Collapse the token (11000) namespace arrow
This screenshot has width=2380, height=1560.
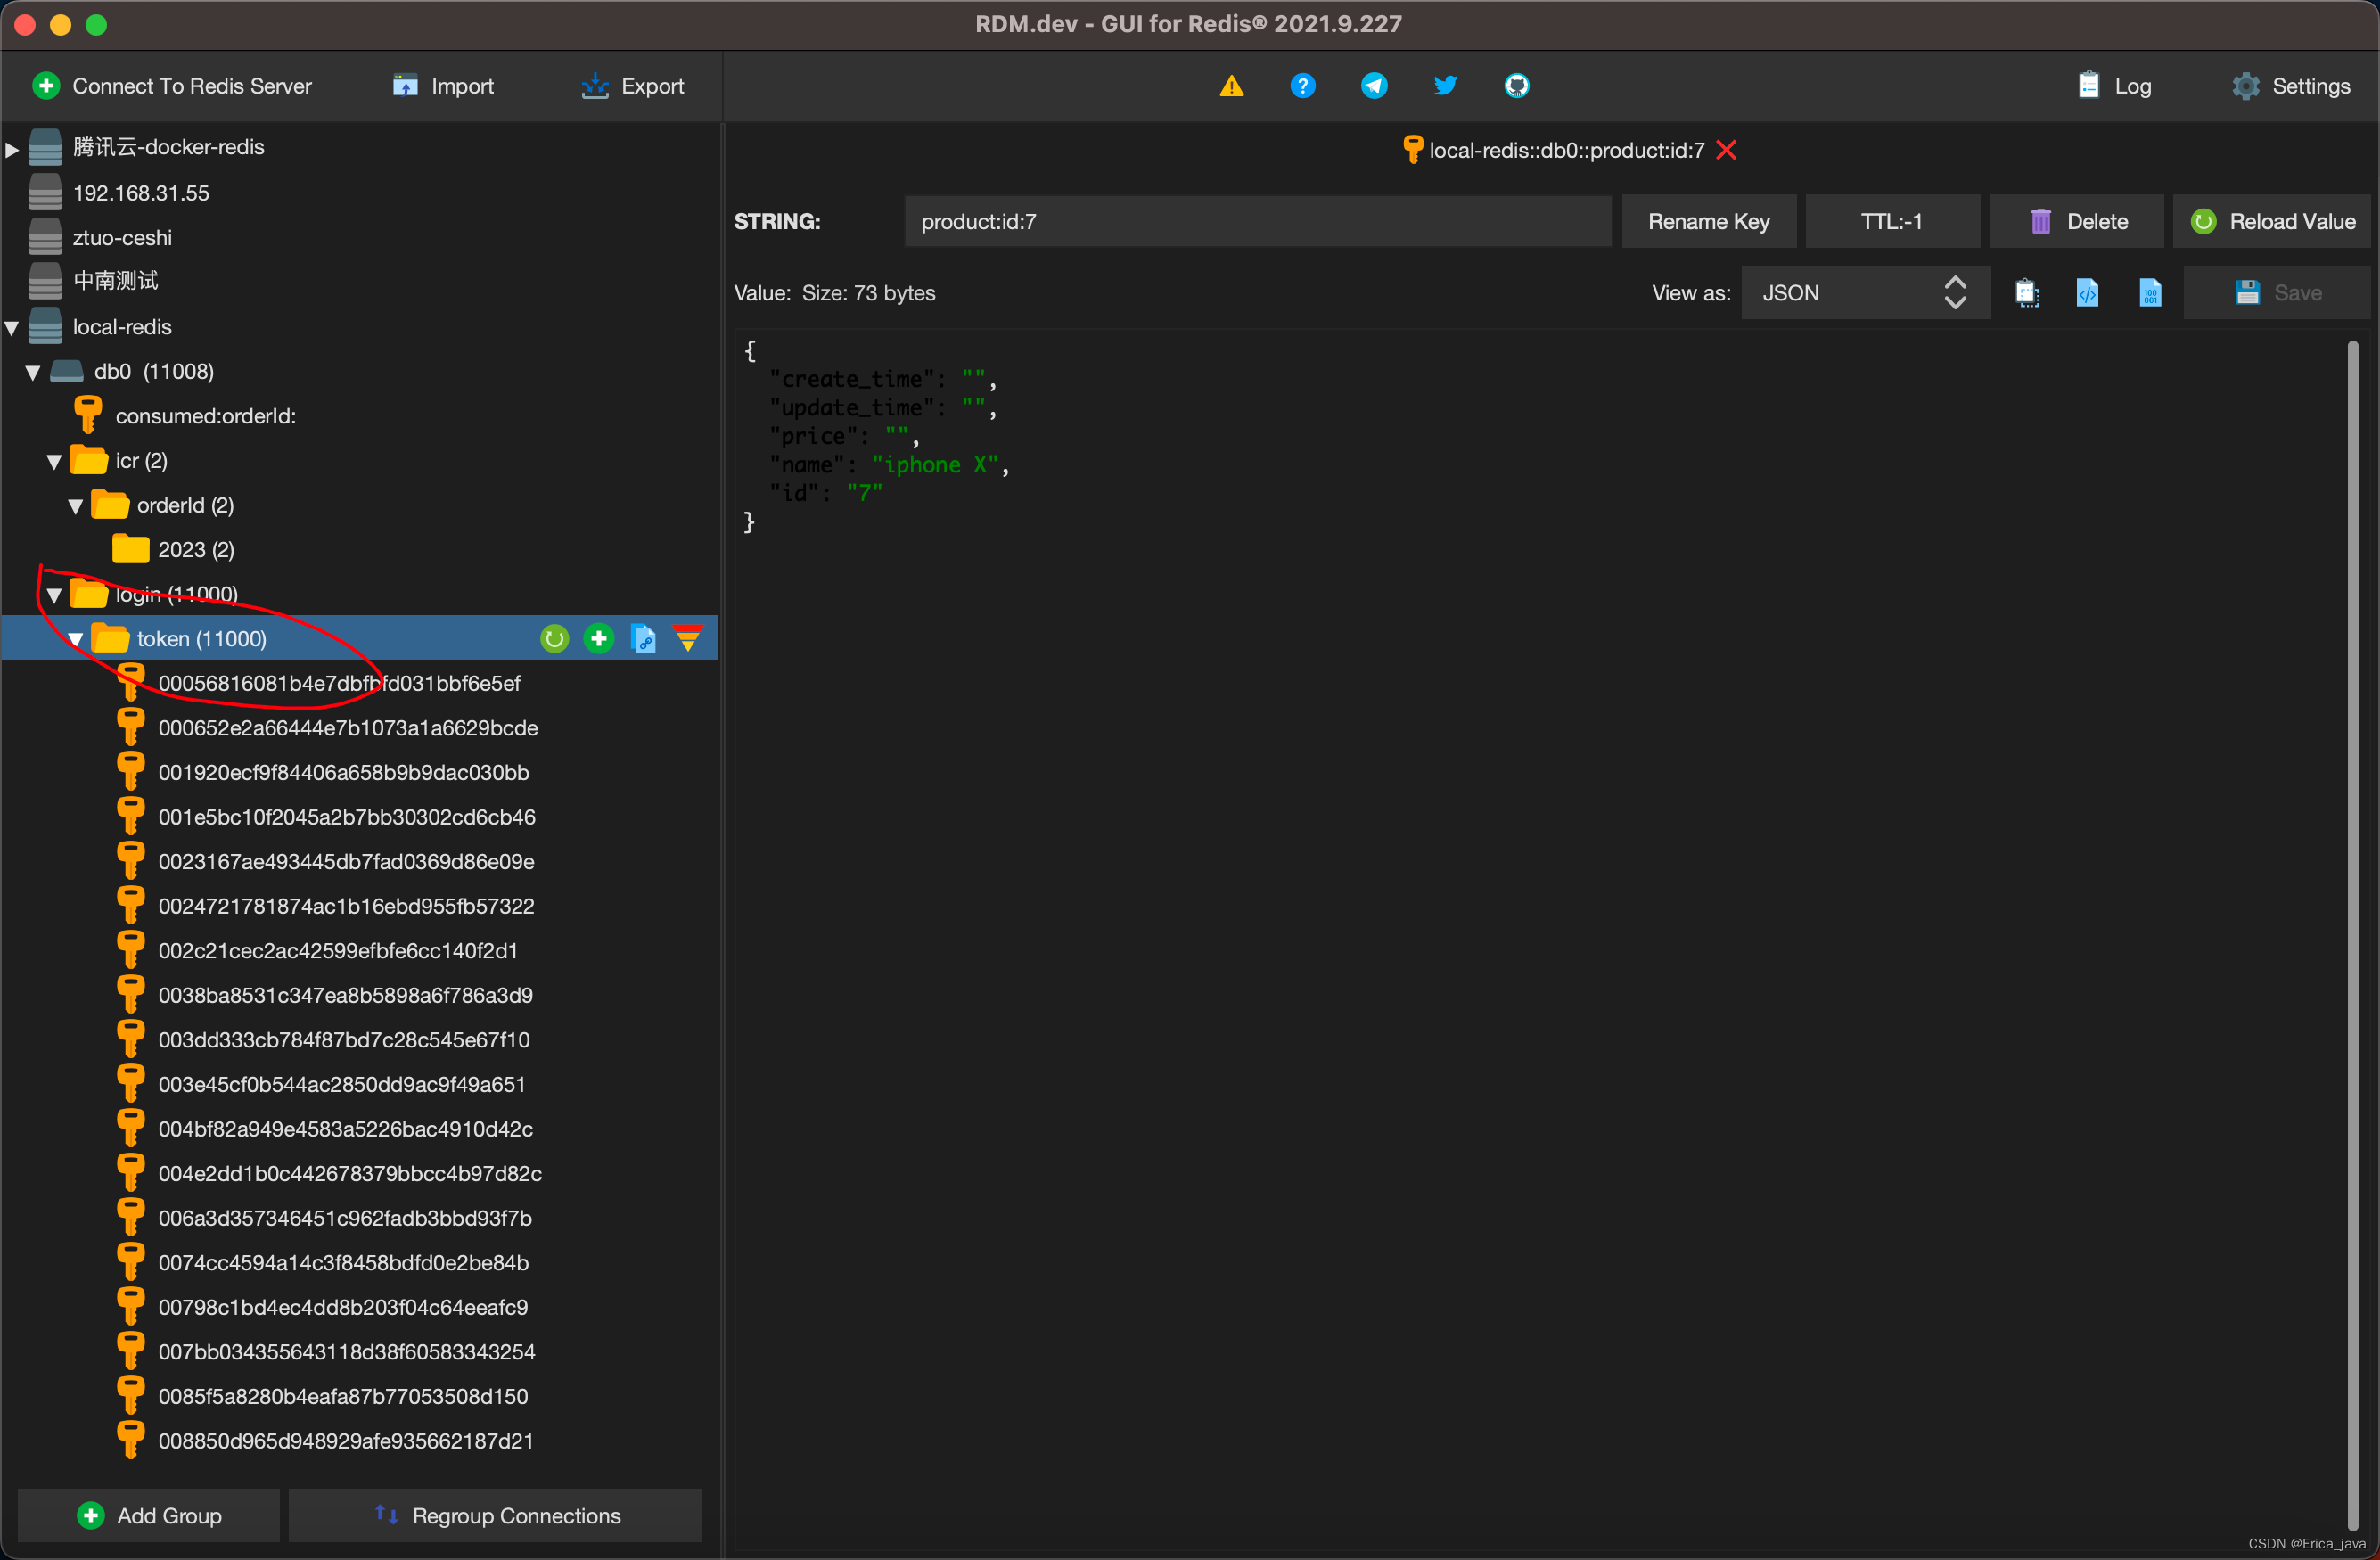pyautogui.click(x=76, y=639)
